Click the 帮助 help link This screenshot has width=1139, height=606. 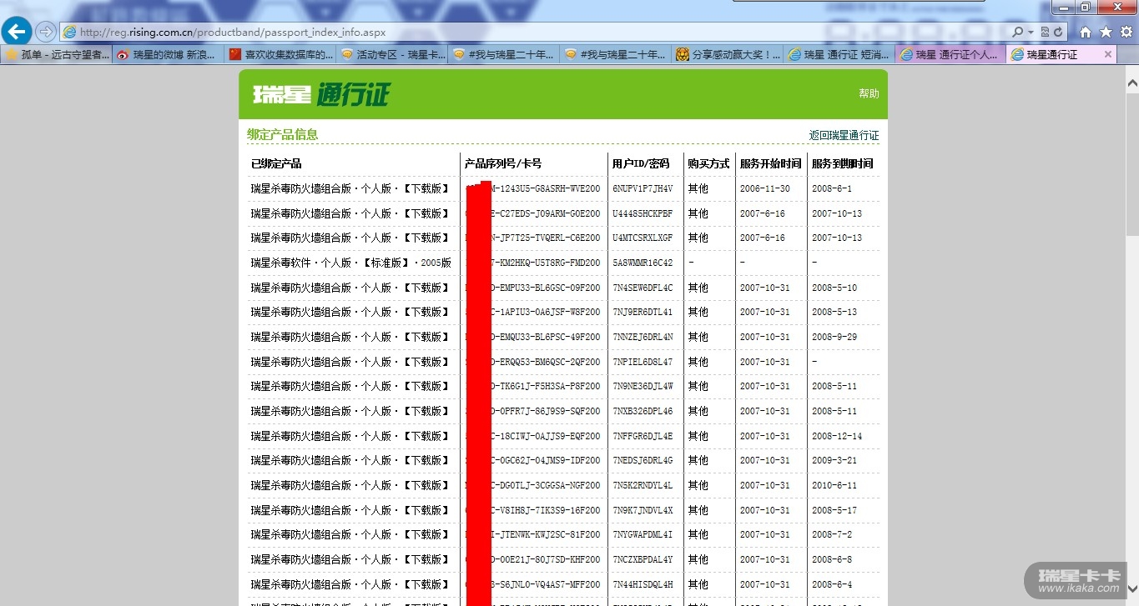[869, 93]
